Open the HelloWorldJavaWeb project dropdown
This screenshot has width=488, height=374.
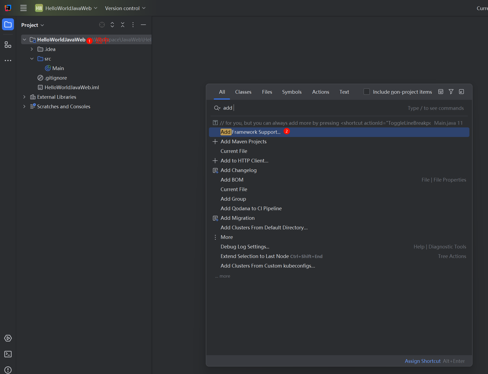pyautogui.click(x=66, y=8)
